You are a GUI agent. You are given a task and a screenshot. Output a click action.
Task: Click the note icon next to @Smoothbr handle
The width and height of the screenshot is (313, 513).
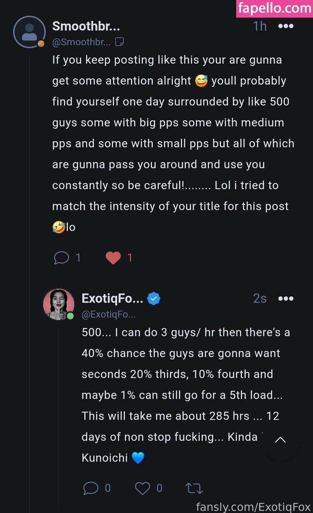click(x=120, y=42)
